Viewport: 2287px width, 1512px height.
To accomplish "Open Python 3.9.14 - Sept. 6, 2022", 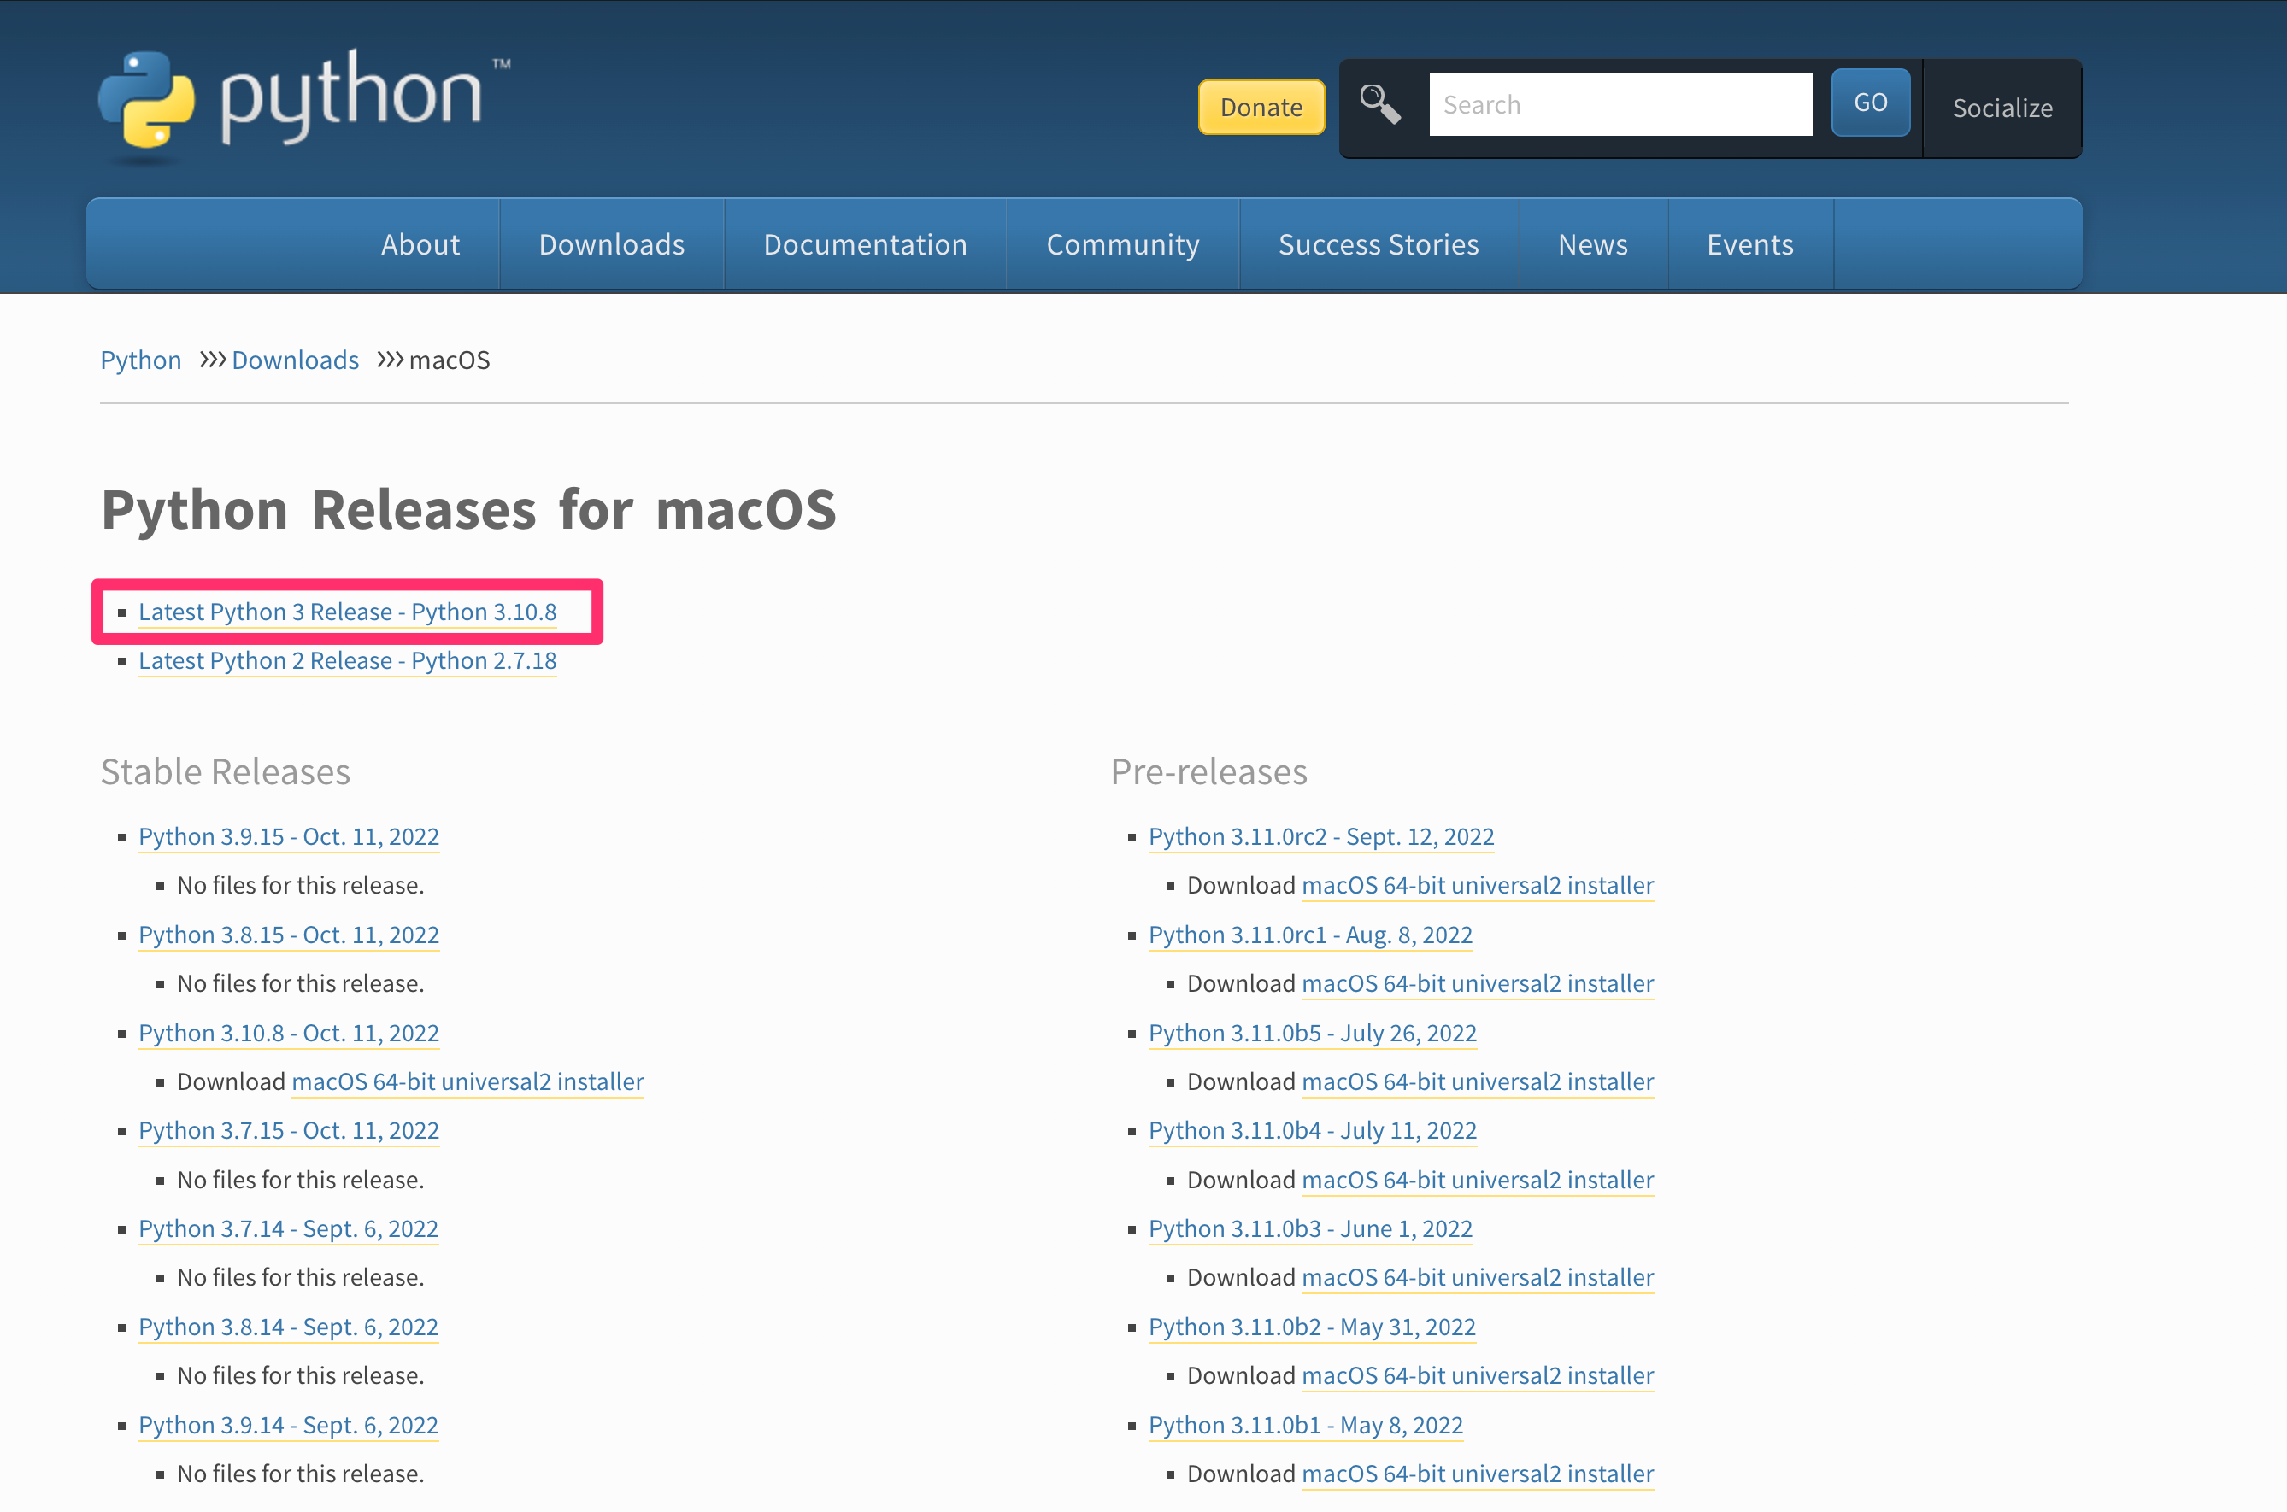I will 288,1425.
